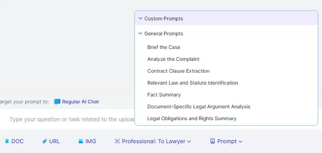Image resolution: width=322 pixels, height=153 pixels.
Task: Choose Relevant Law and Statute Identification
Action: click(192, 83)
